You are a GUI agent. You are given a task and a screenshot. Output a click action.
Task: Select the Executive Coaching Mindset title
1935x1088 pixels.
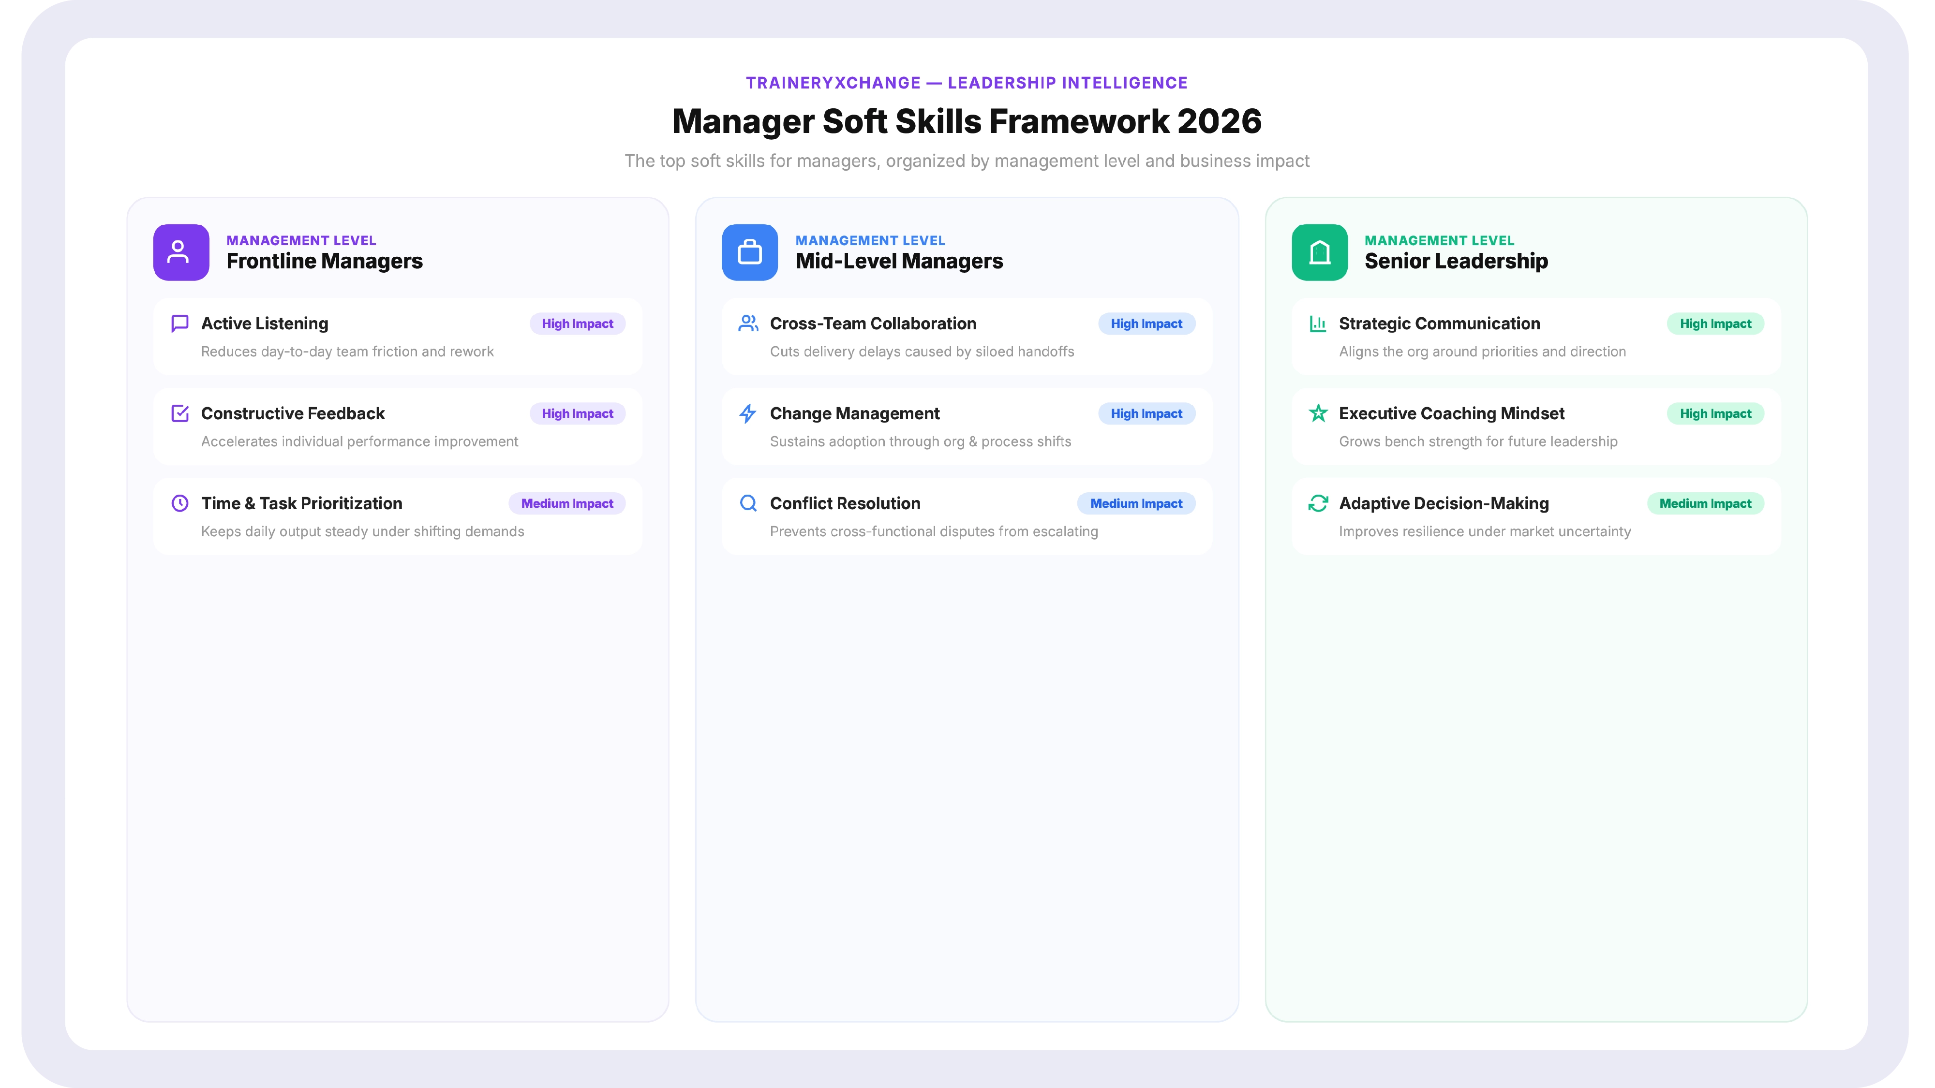click(1451, 414)
